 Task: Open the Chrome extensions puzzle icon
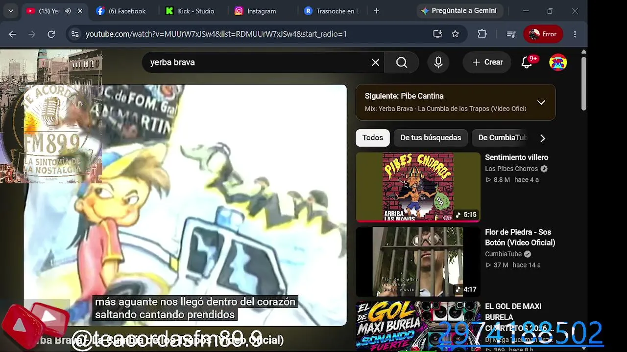[x=482, y=34]
